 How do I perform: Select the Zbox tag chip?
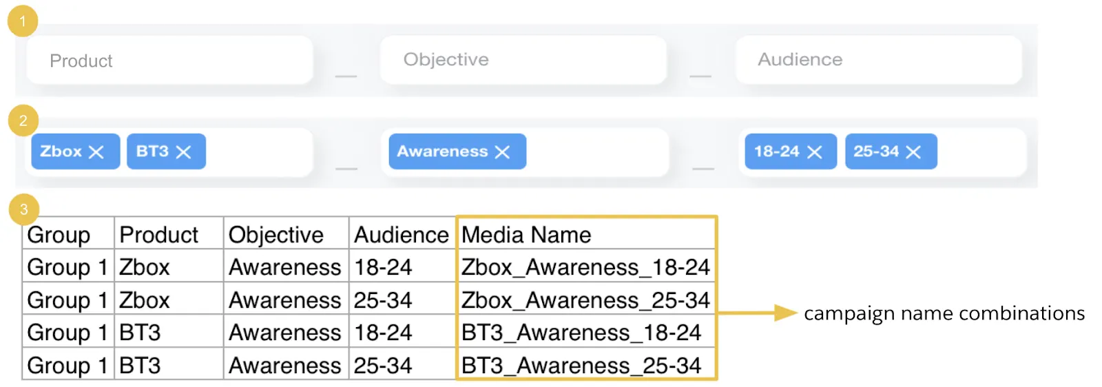point(76,151)
